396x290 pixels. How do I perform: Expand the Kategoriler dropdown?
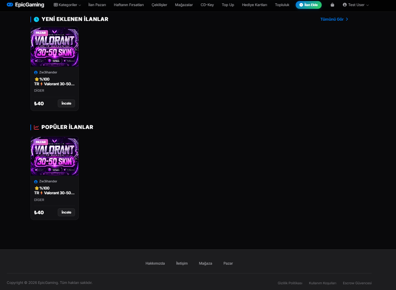point(67,5)
